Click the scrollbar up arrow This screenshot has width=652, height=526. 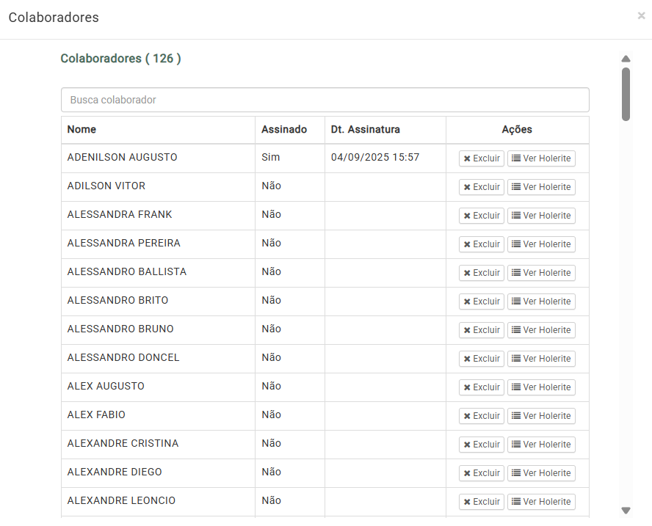point(626,59)
